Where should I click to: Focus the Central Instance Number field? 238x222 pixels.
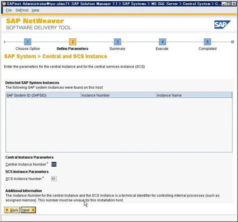click(54, 164)
